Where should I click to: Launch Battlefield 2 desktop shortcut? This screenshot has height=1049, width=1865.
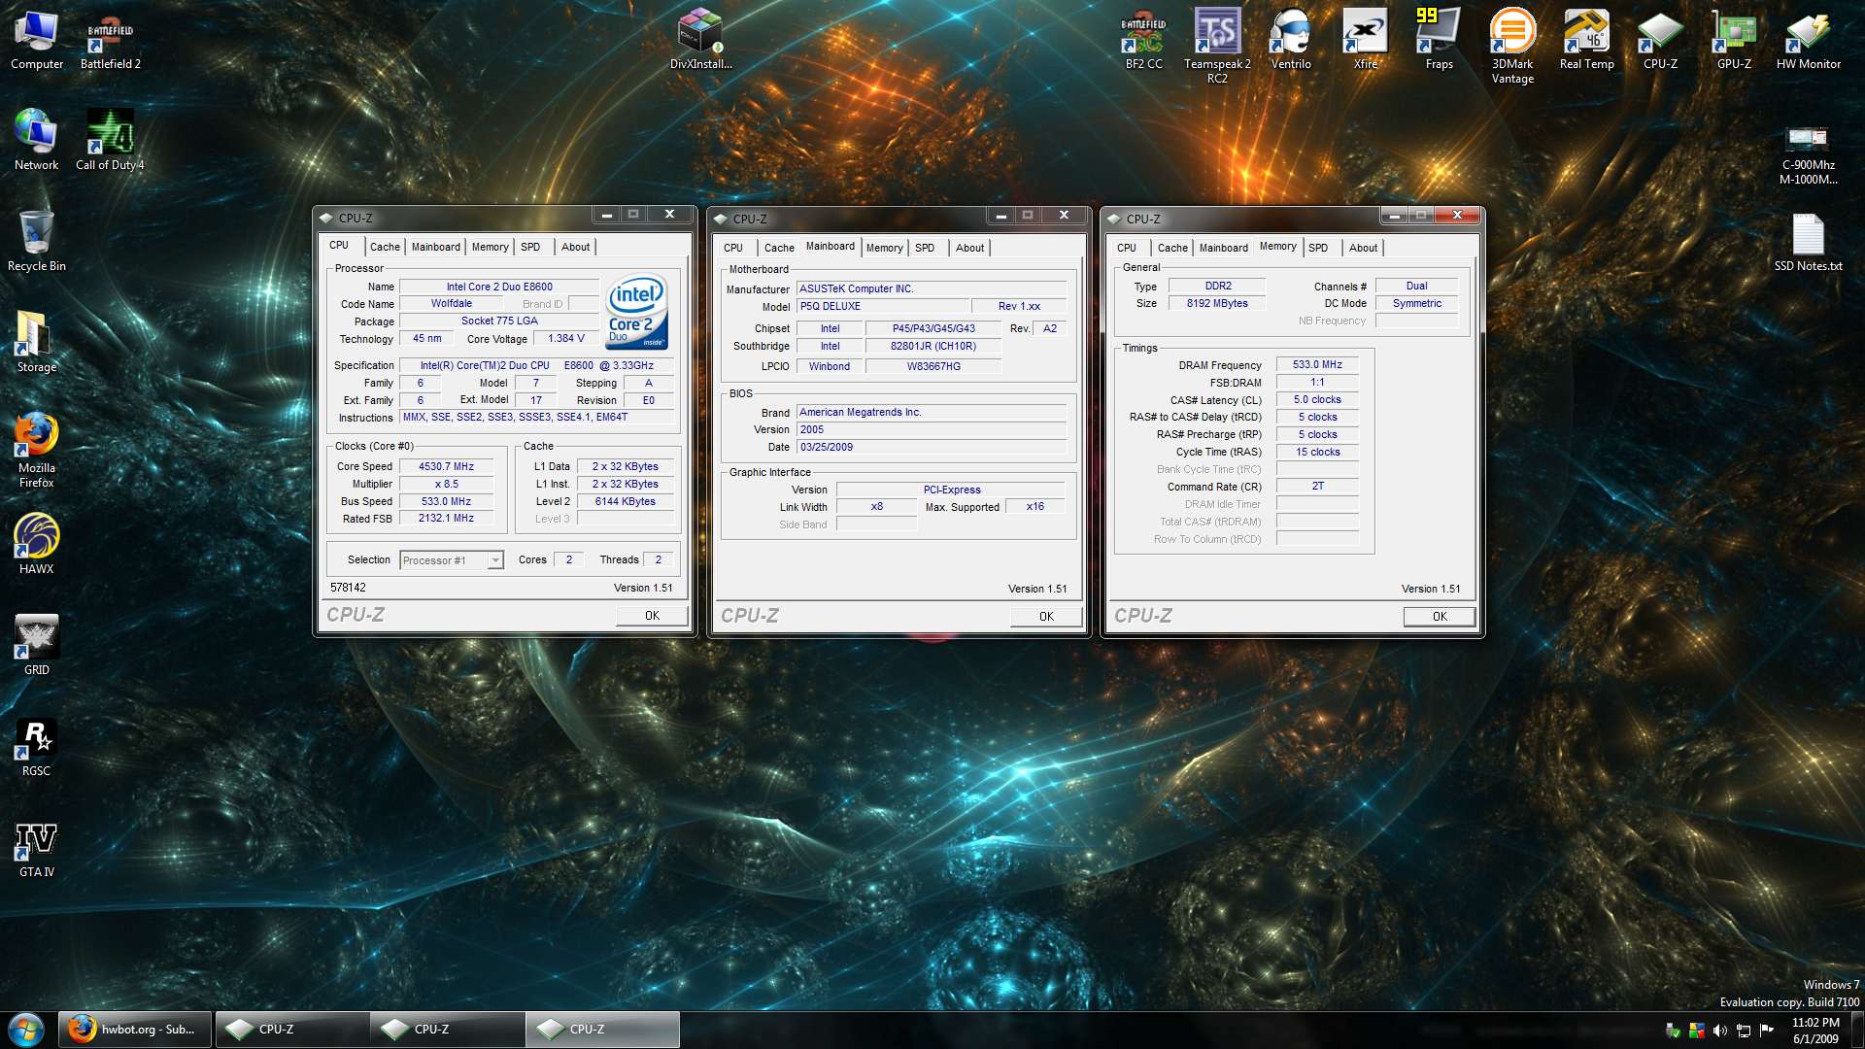[111, 41]
